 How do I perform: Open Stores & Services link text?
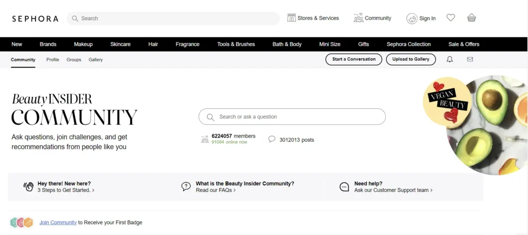pyautogui.click(x=318, y=18)
